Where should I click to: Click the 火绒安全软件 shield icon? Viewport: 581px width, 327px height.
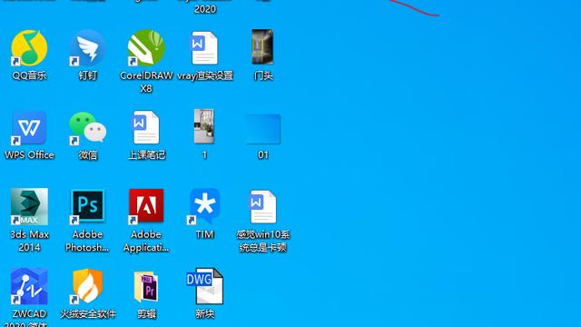pos(88,286)
